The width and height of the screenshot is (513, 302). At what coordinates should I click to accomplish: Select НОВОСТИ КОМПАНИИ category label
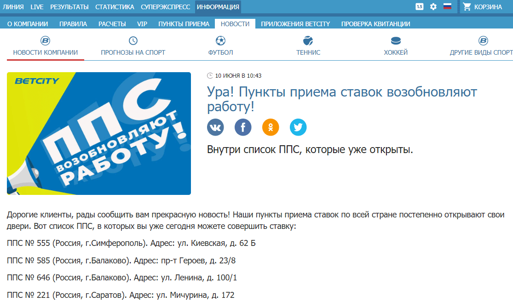click(46, 52)
